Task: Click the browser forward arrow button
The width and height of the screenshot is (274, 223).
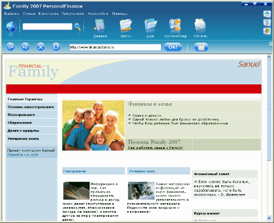Action: pyautogui.click(x=25, y=47)
